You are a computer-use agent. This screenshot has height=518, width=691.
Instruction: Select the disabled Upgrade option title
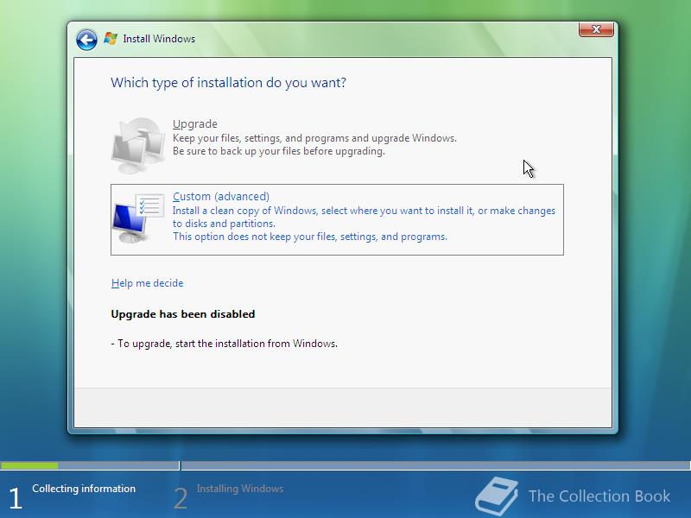[195, 123]
